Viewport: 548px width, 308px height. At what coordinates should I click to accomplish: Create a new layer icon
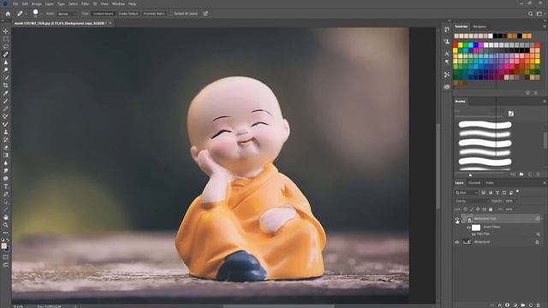(531, 305)
